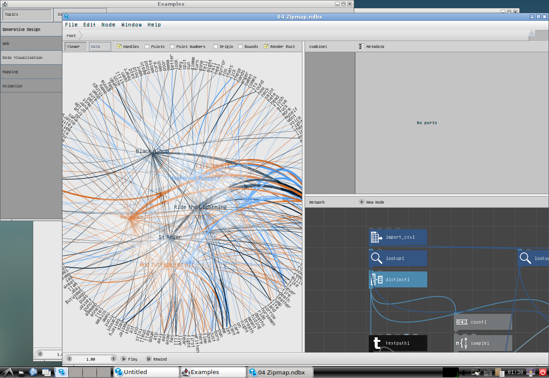Open the Node menu
Image resolution: width=549 pixels, height=378 pixels.
108,25
